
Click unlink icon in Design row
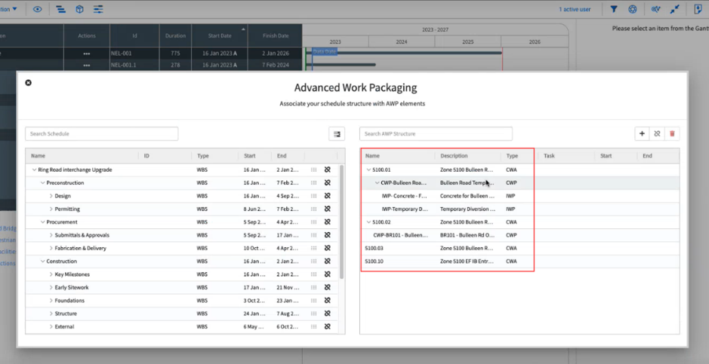[x=328, y=196]
